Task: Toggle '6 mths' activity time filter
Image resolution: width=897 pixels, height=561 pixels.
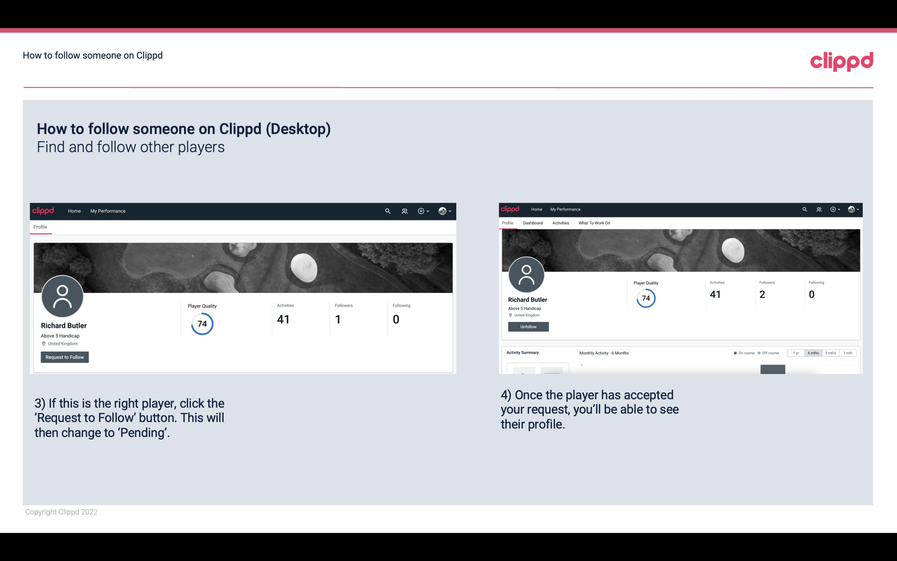Action: pyautogui.click(x=813, y=353)
